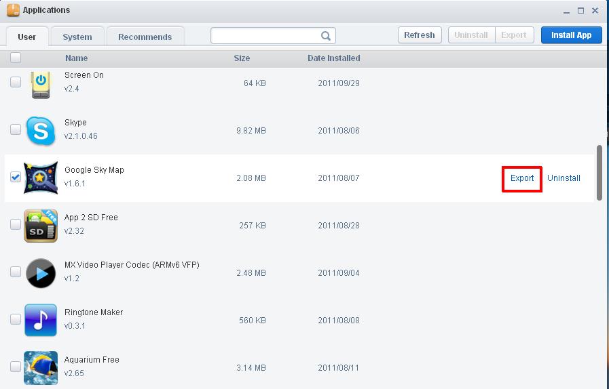This screenshot has width=609, height=389.
Task: Switch to the System tab
Action: coord(77,37)
